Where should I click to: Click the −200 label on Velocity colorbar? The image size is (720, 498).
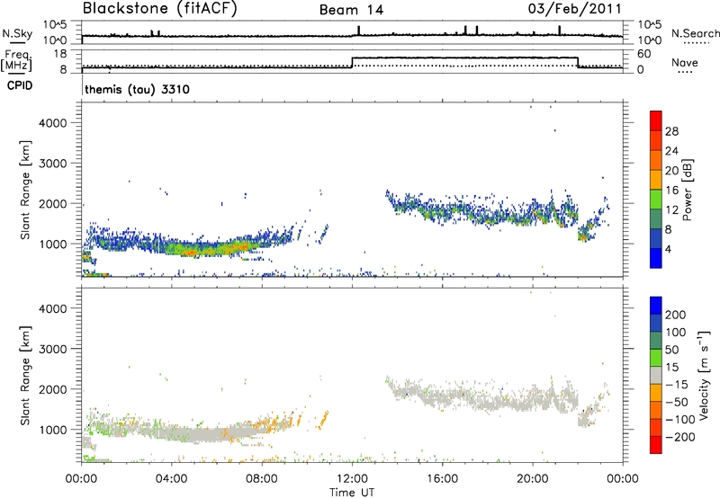click(x=679, y=437)
